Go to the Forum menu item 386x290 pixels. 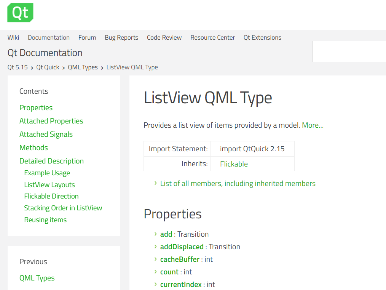click(x=87, y=37)
